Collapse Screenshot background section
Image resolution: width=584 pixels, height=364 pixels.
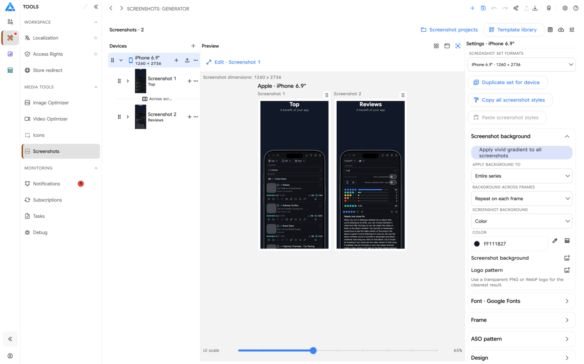click(567, 137)
